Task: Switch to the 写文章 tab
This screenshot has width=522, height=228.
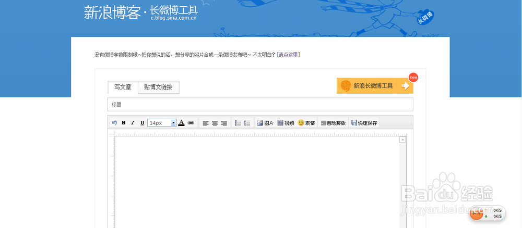Action: [x=123, y=87]
